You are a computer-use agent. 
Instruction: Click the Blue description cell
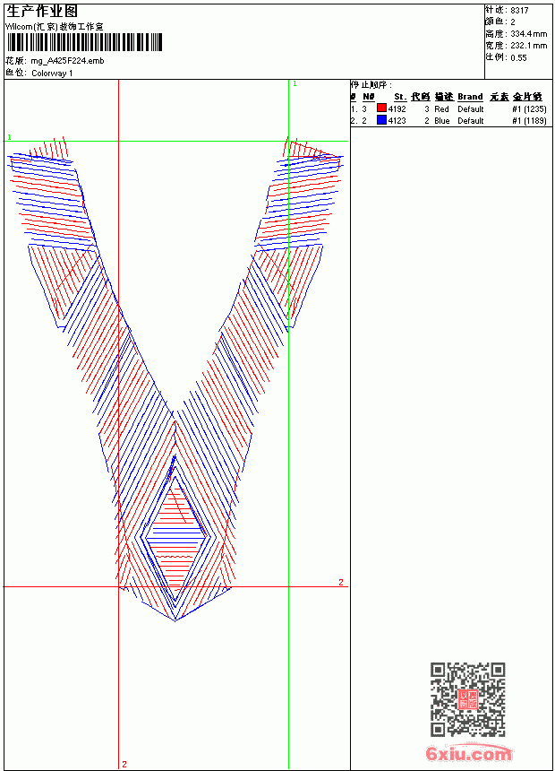click(x=442, y=121)
